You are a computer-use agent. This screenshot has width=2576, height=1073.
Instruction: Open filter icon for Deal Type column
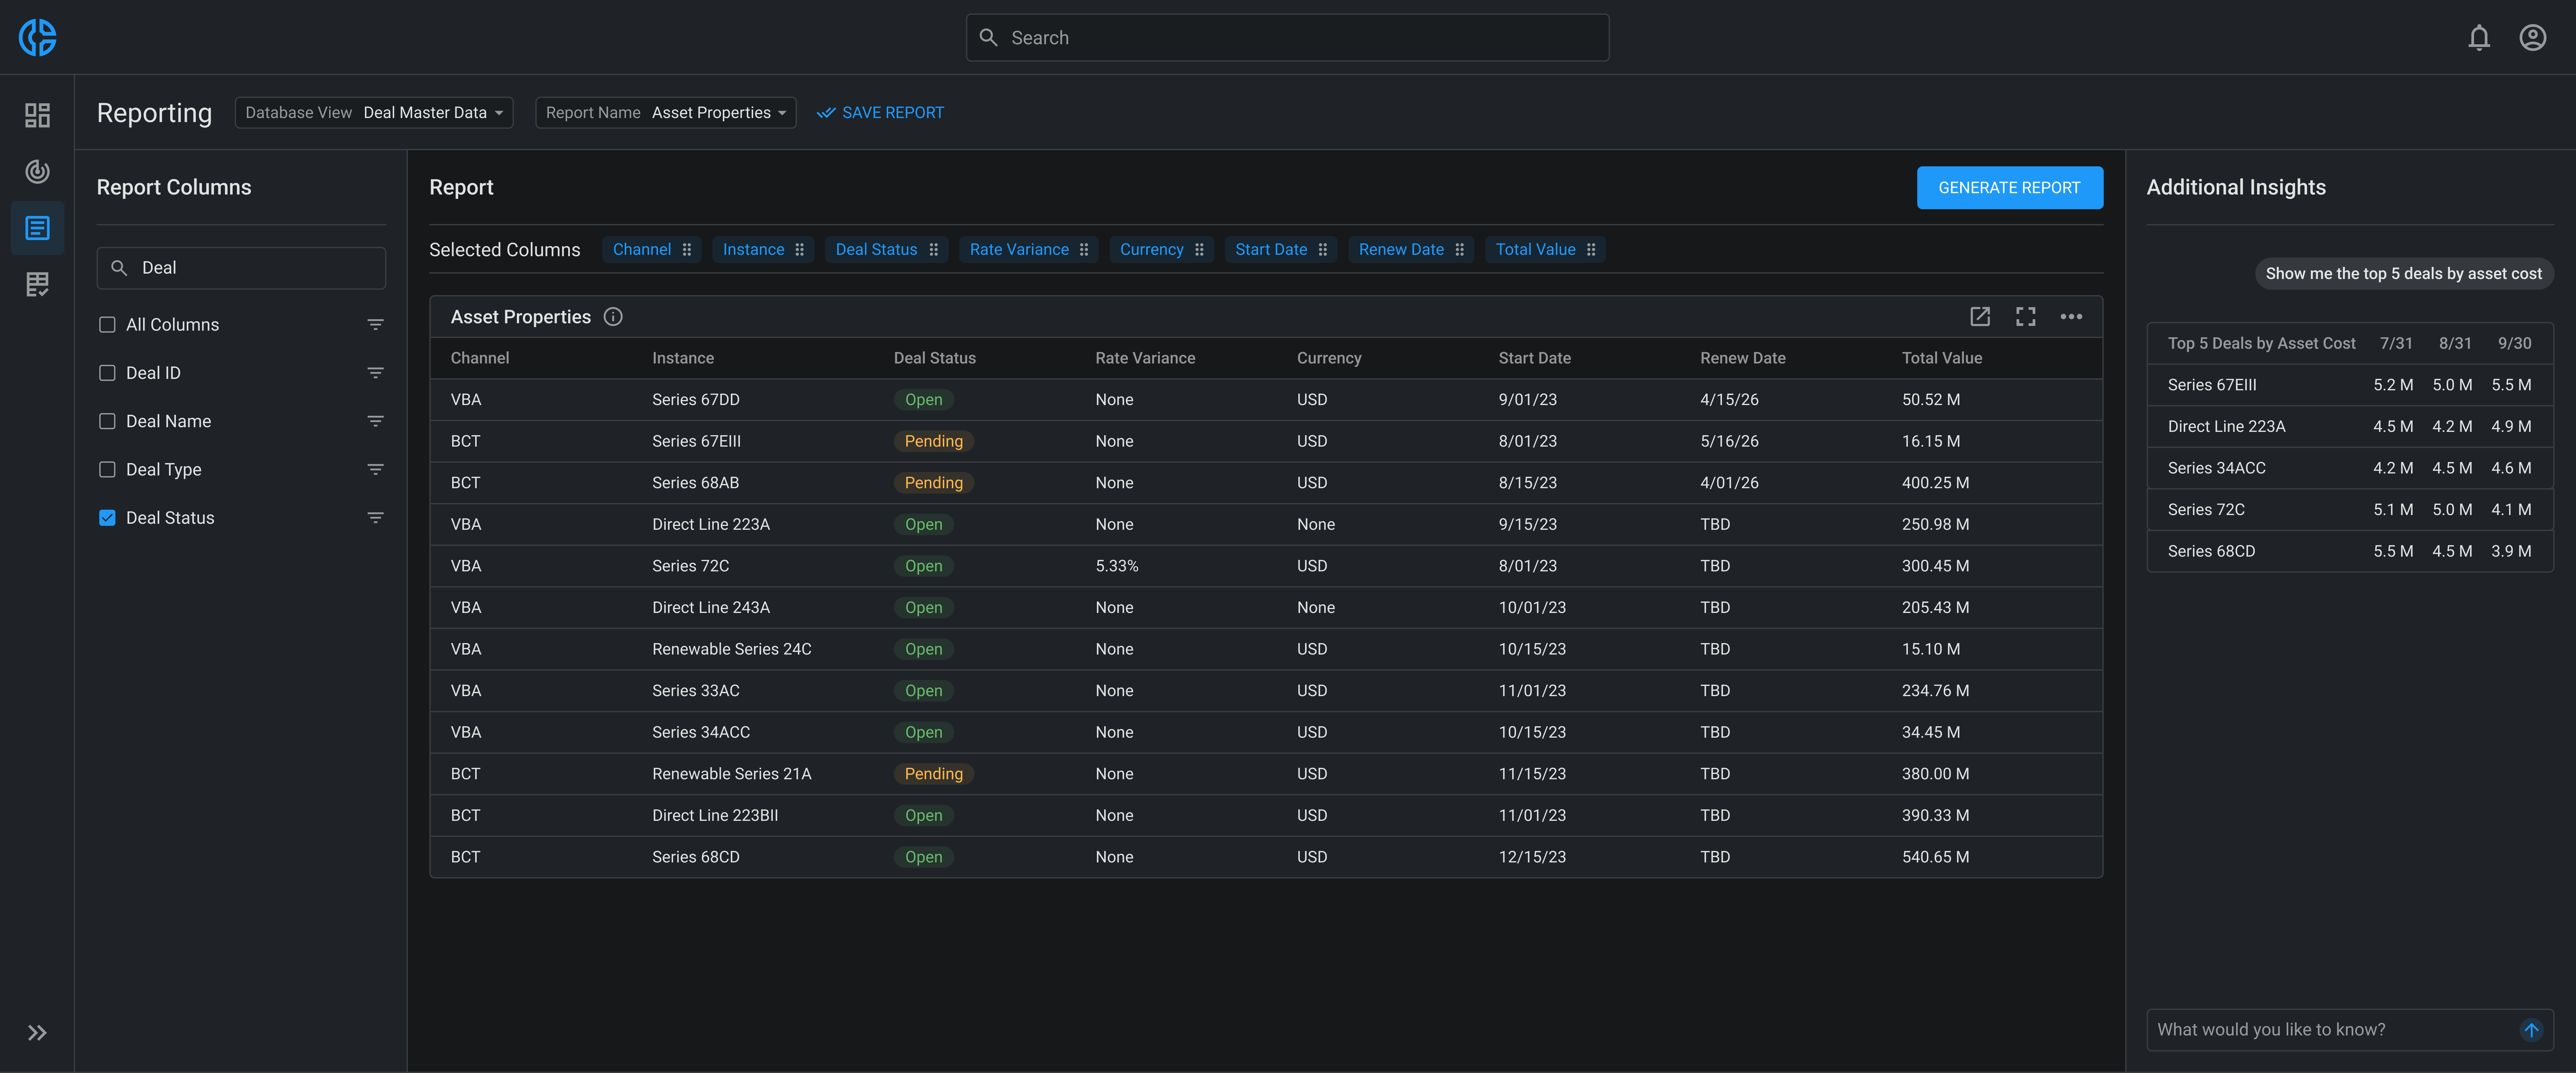tap(375, 469)
